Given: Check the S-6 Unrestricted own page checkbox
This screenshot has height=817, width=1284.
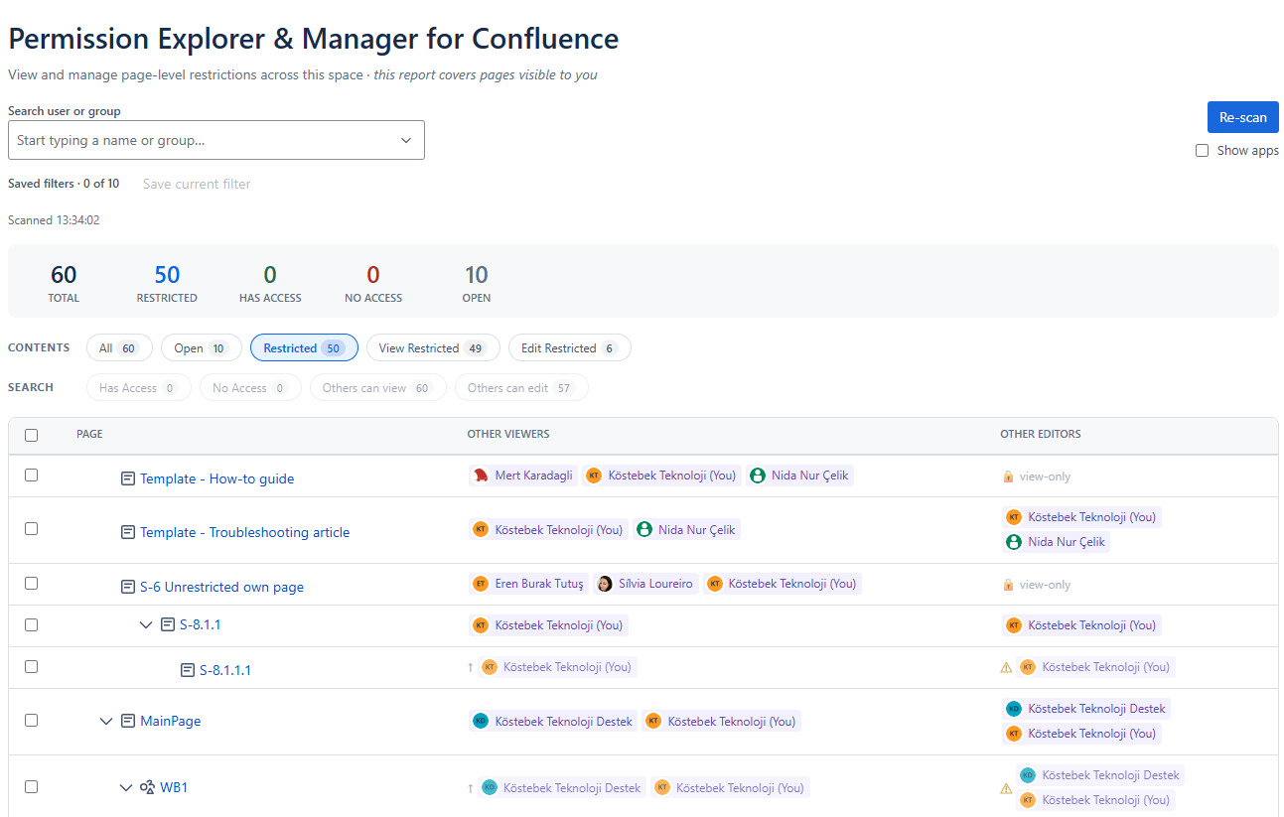Looking at the screenshot, I should coord(31,584).
